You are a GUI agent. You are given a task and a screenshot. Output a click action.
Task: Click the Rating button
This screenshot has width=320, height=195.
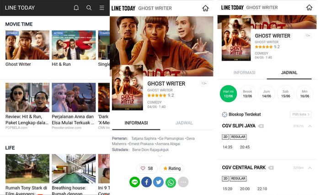click(x=172, y=168)
